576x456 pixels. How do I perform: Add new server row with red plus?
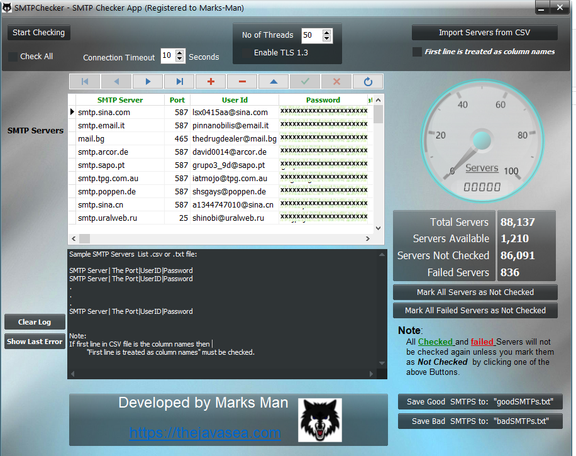211,82
